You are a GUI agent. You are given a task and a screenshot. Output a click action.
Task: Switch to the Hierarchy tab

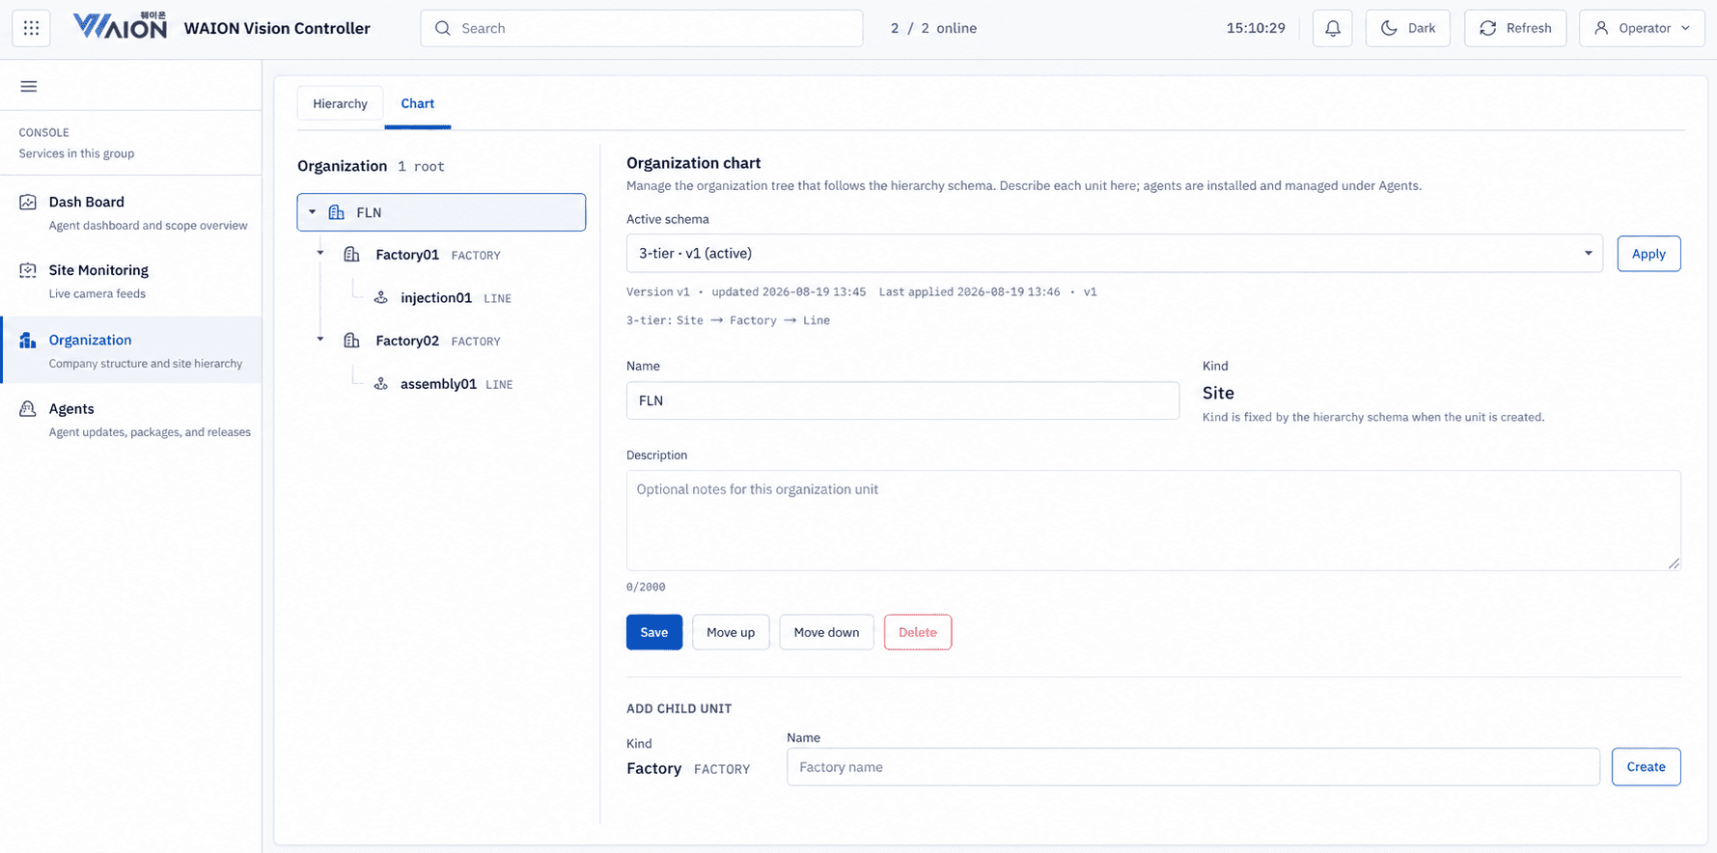[x=340, y=103]
